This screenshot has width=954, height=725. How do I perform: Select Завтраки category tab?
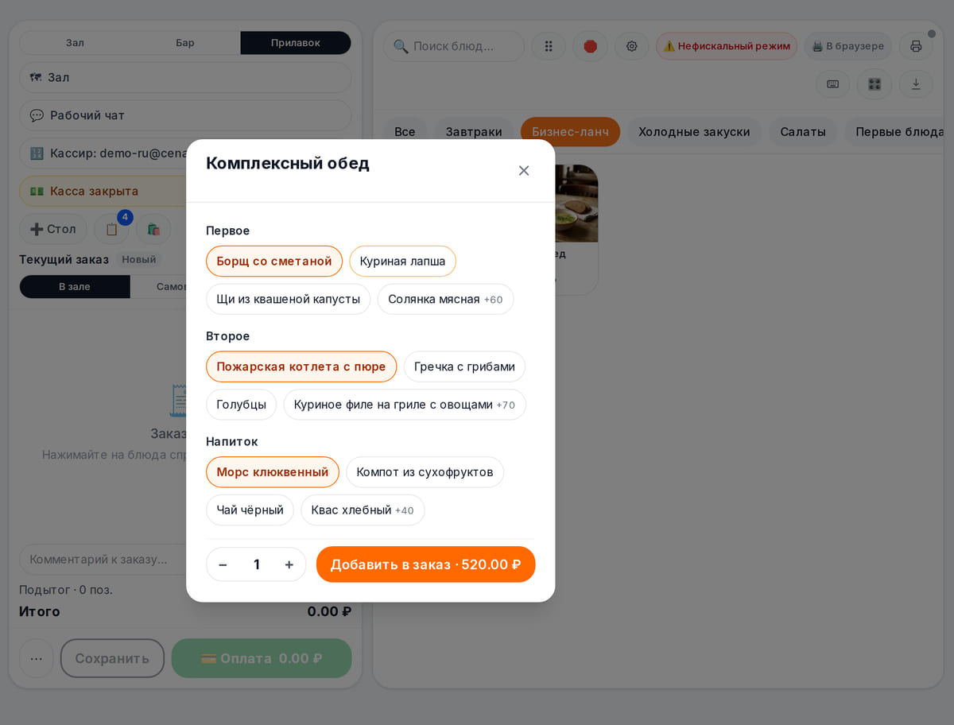(474, 132)
